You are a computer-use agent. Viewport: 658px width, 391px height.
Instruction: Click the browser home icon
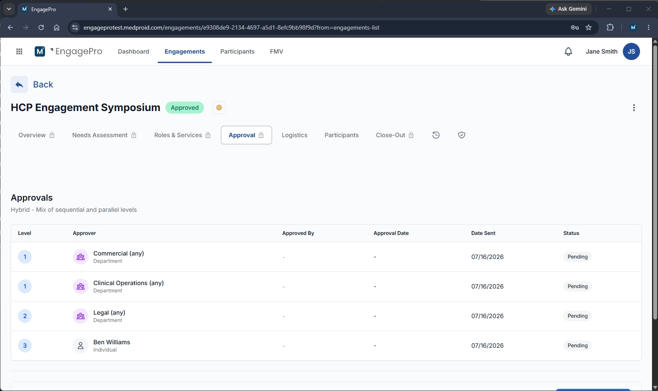pyautogui.click(x=57, y=27)
